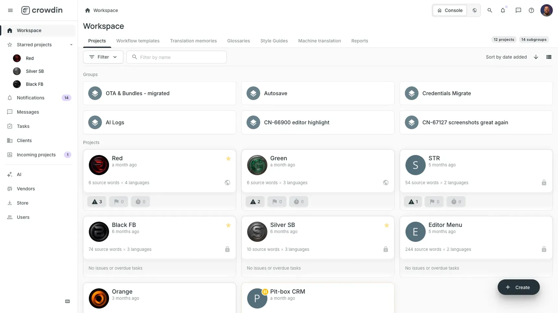Click the AI Logs group icon
This screenshot has height=313, width=558.
[95, 122]
